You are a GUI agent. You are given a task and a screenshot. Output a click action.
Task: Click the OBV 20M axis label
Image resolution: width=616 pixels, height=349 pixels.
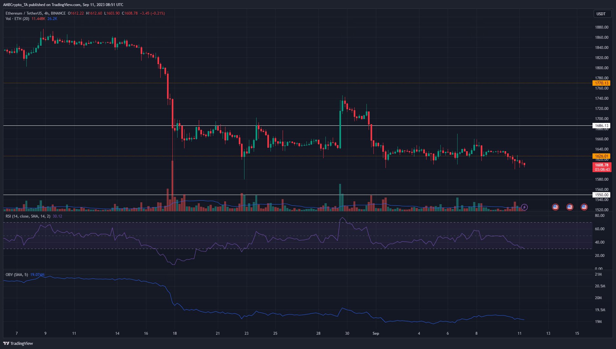point(598,298)
